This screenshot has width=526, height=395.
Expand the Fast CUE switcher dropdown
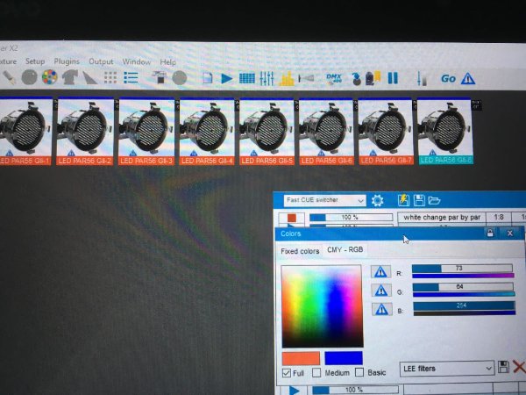click(324, 200)
